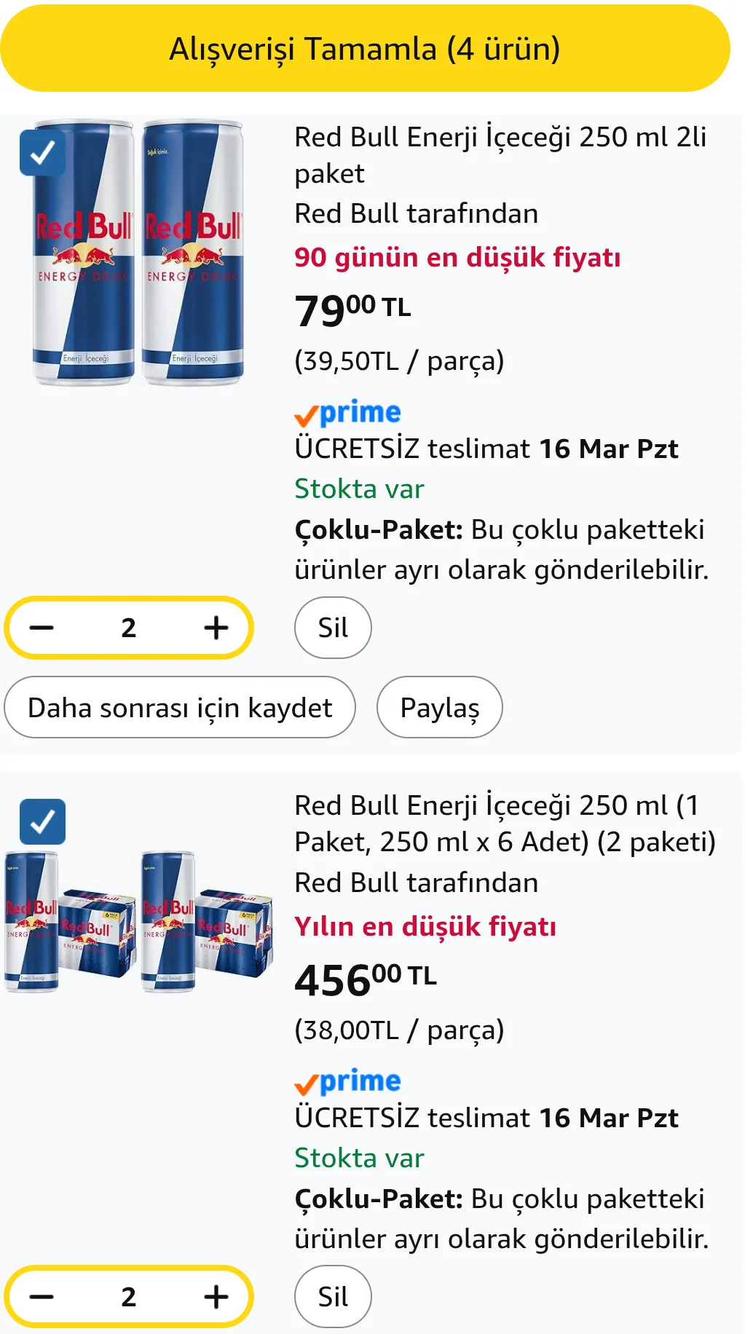Tap the quantity value of the 6 Adet pack
Image resolution: width=753 pixels, height=1334 pixels.
click(129, 1297)
